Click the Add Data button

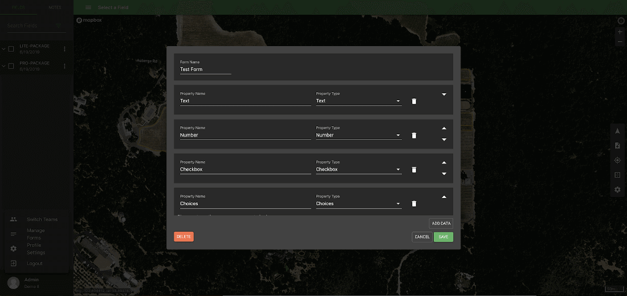[x=441, y=223]
